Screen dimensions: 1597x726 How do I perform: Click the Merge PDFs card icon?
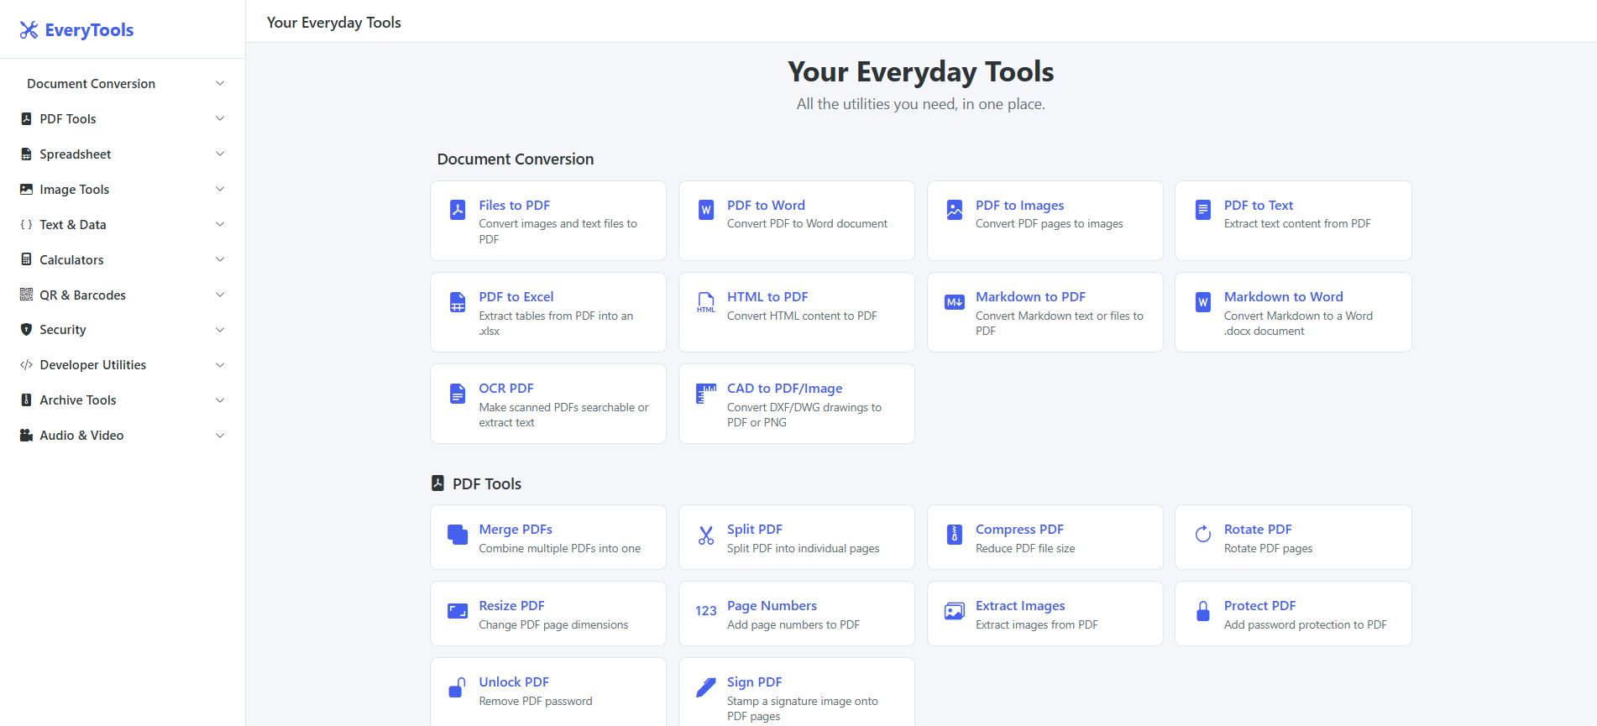[x=458, y=535]
